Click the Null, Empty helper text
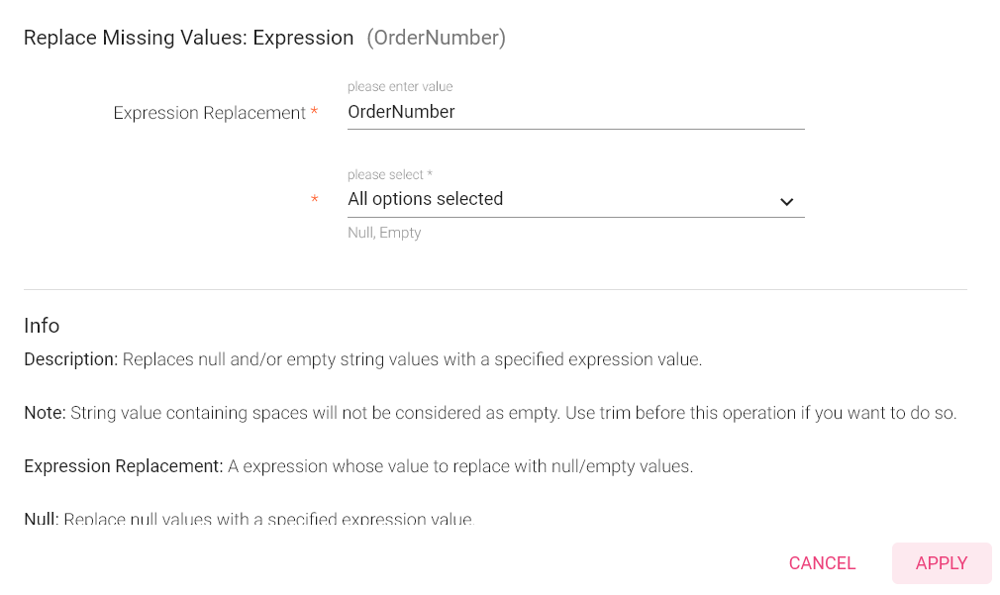The width and height of the screenshot is (1000, 595). pyautogui.click(x=384, y=232)
